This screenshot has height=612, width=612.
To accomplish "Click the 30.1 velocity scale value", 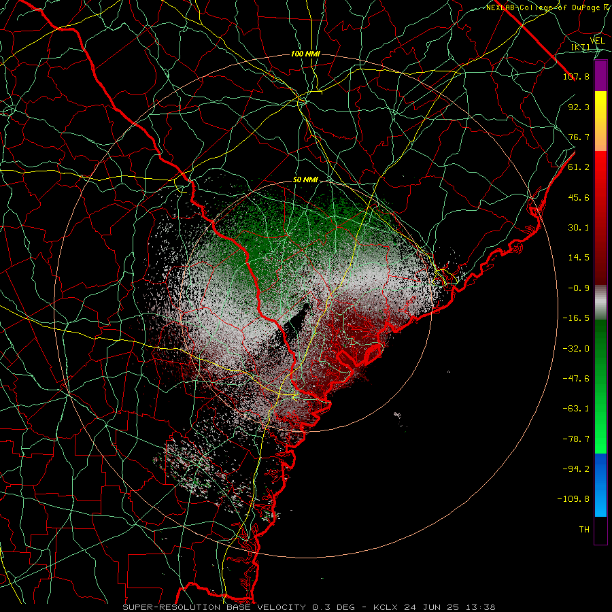I will (579, 228).
